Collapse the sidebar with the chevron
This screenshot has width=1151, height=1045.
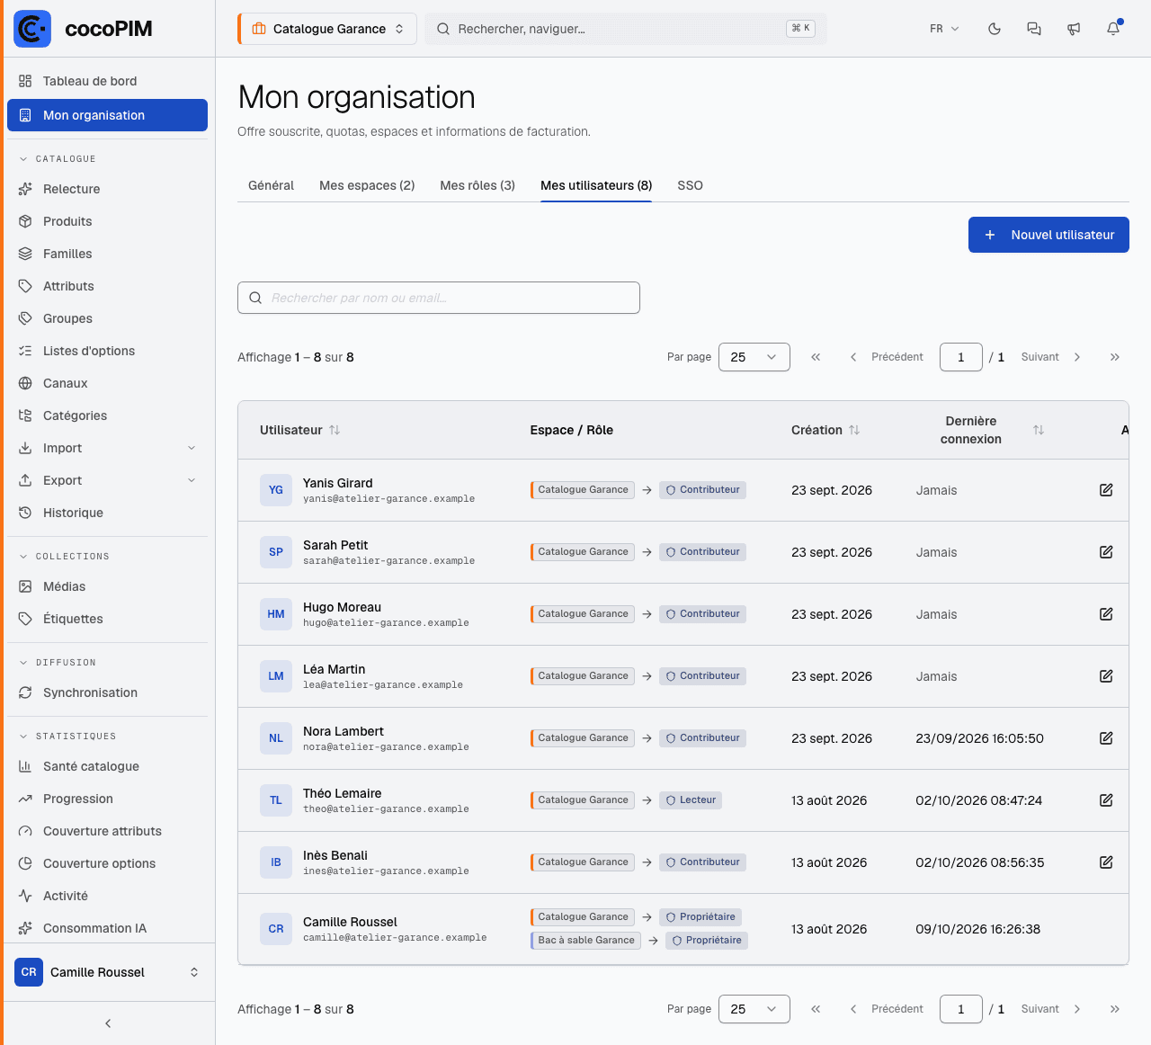coord(108,1023)
